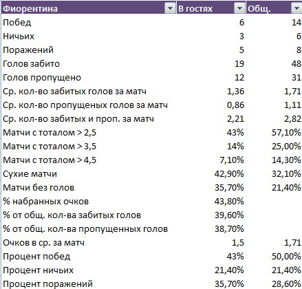Select the В гостях header cell
The width and height of the screenshot is (302, 289).
click(211, 8)
